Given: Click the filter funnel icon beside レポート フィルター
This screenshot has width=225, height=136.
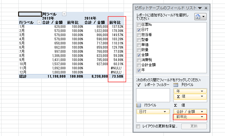Looking at the screenshot, I should pyautogui.click(x=138, y=85).
